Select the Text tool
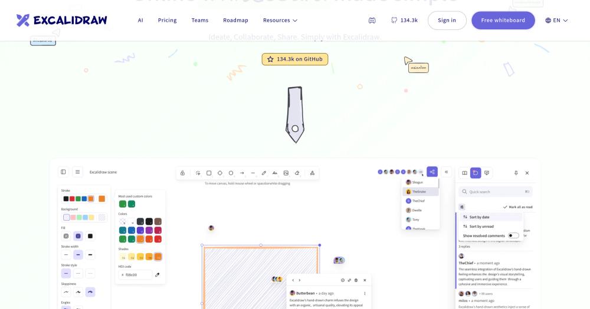Viewport: 590px width, 309px height. coord(275,173)
